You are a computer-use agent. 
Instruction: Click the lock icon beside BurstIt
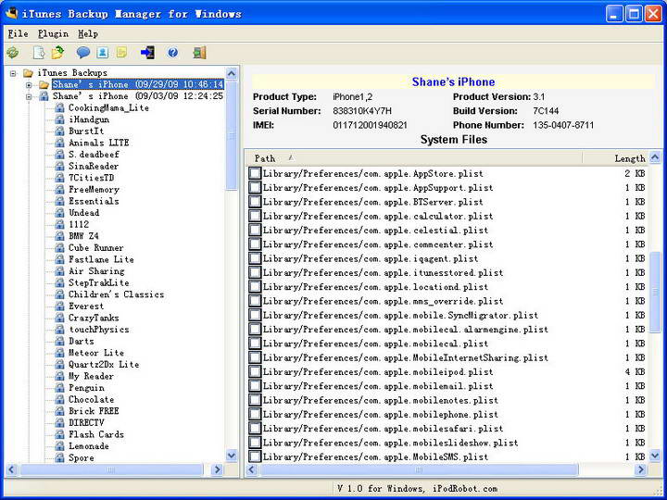(x=60, y=131)
